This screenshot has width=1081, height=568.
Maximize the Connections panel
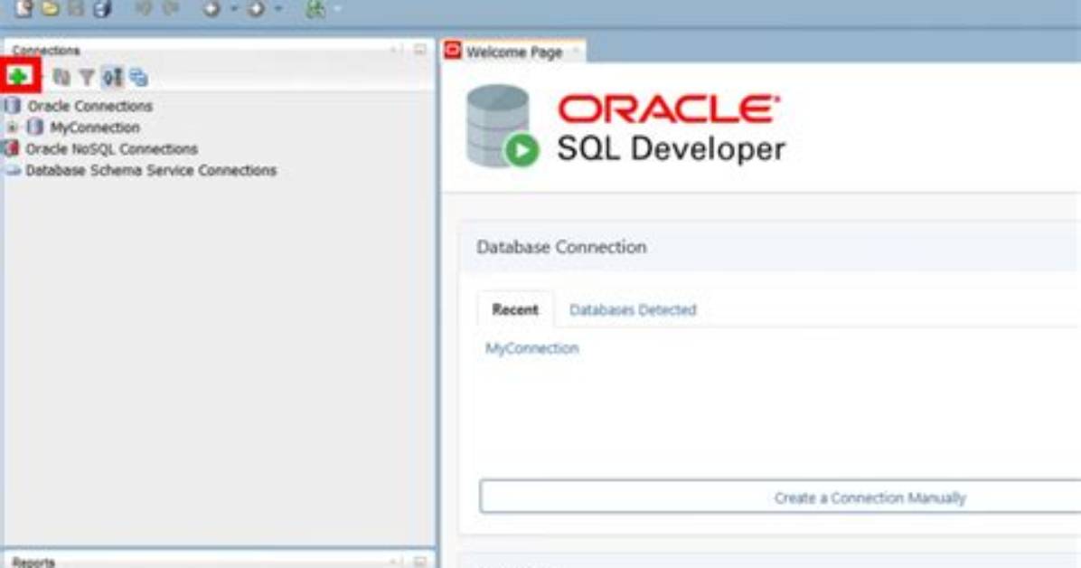click(x=420, y=50)
